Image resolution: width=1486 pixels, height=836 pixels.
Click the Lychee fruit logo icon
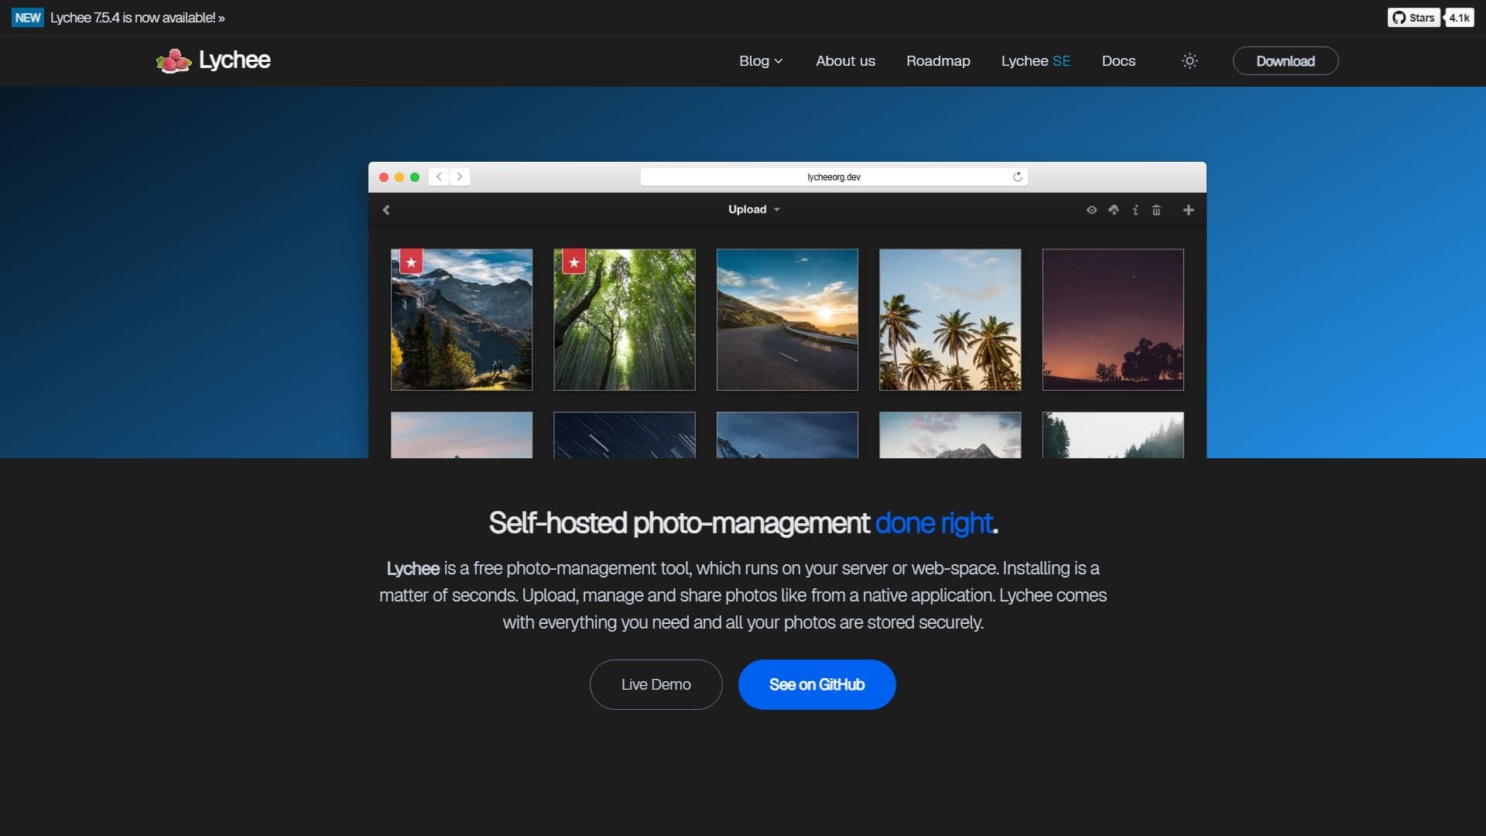173,60
